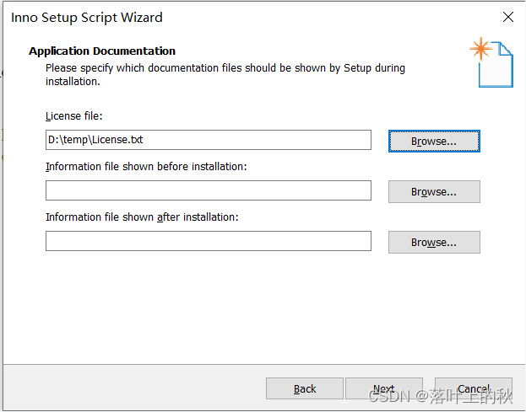Close the Inno Setup Script Wizard window
Screen dimensions: 526x412
click(x=508, y=17)
